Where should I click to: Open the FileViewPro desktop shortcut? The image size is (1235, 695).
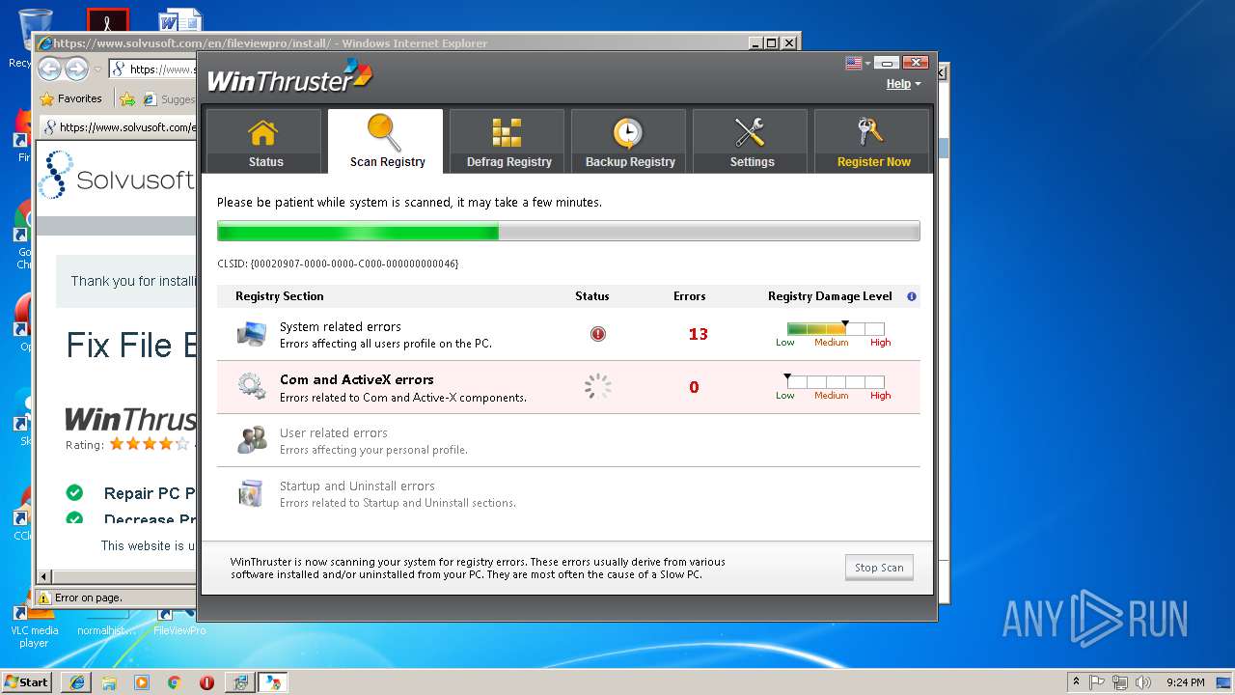pos(179,623)
